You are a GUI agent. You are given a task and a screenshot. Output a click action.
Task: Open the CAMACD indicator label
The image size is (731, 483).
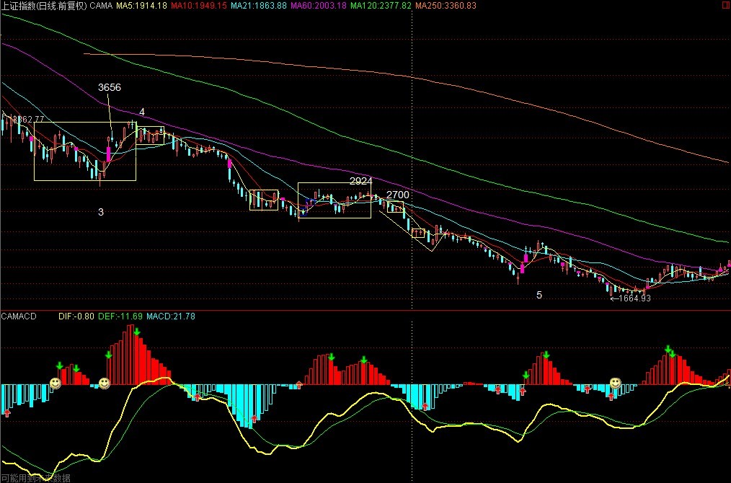click(19, 316)
